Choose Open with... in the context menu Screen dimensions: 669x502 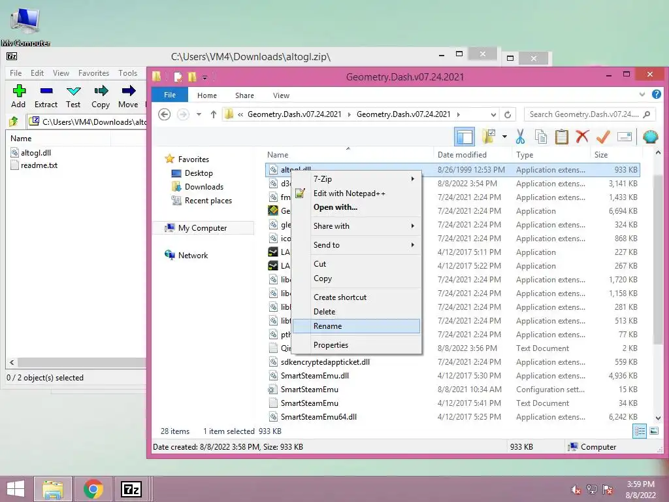click(357, 207)
